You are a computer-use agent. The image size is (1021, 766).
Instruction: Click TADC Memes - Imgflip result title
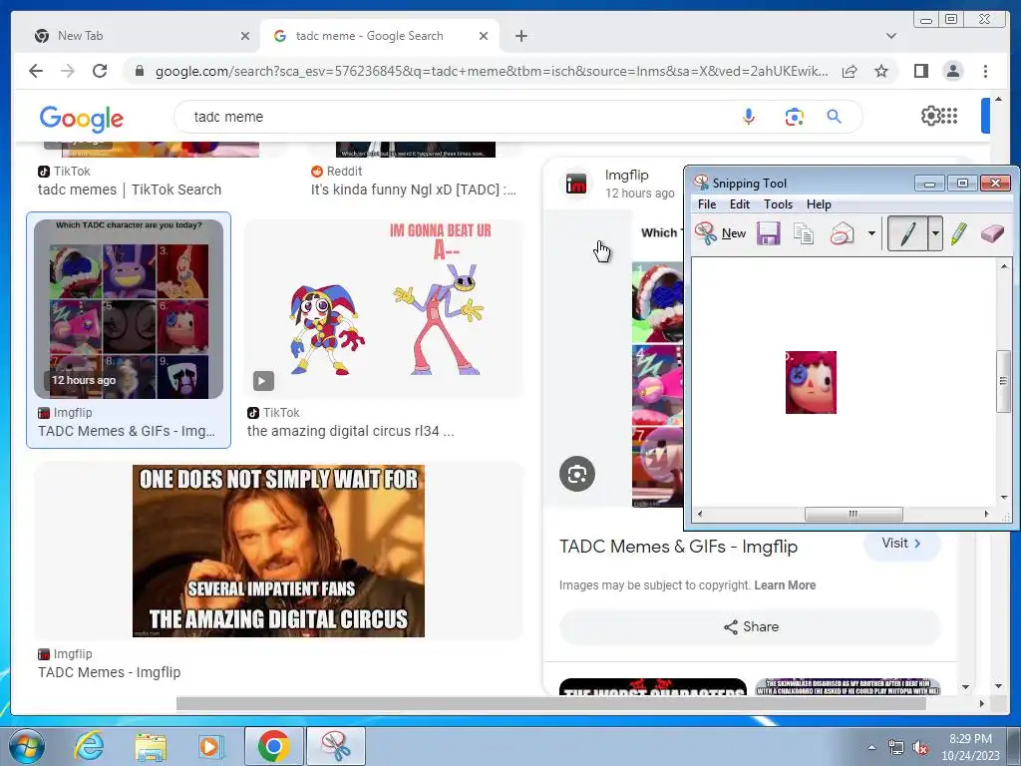[x=109, y=672]
